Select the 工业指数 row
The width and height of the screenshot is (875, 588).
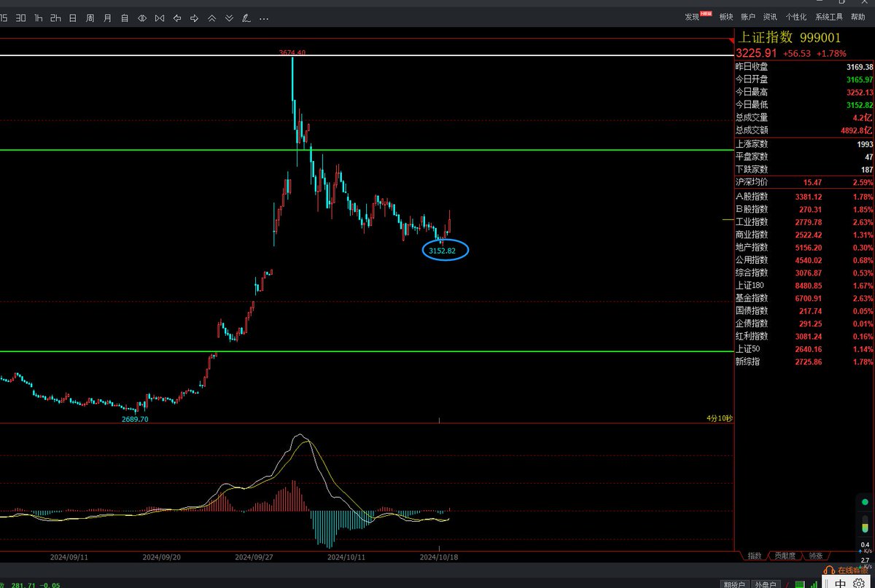(804, 222)
